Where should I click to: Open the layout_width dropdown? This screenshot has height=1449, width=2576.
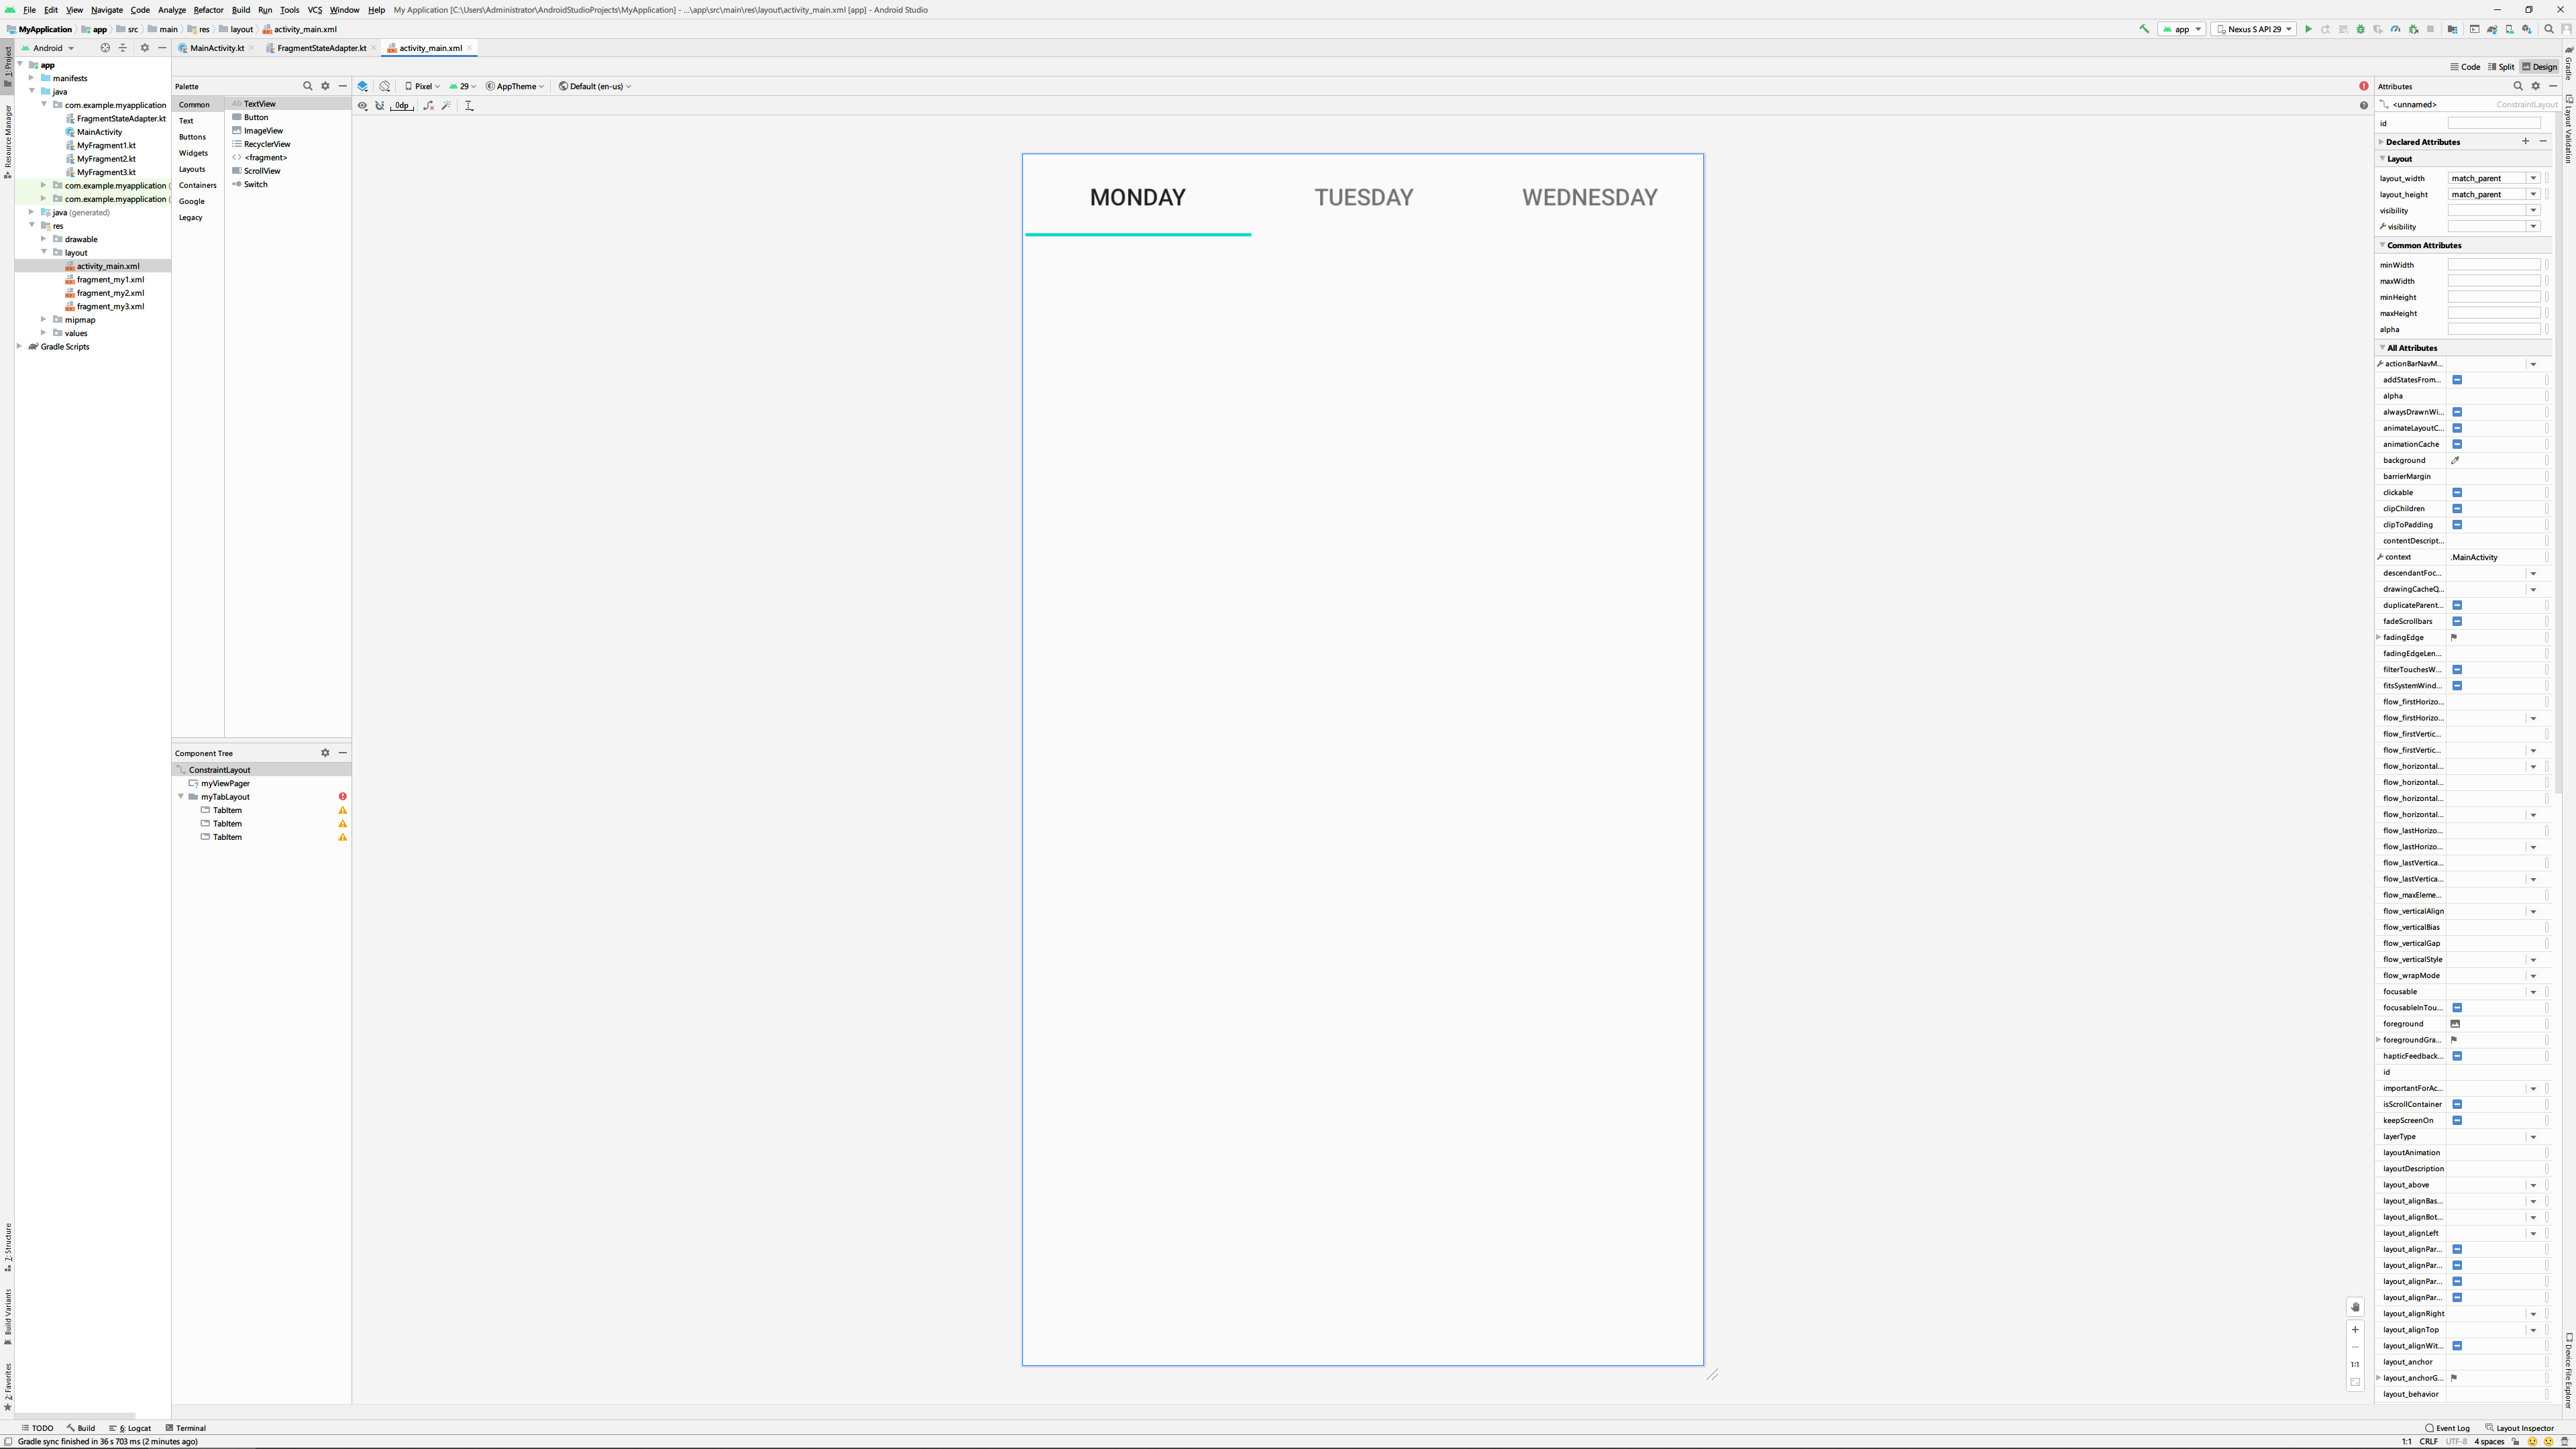coord(2533,178)
